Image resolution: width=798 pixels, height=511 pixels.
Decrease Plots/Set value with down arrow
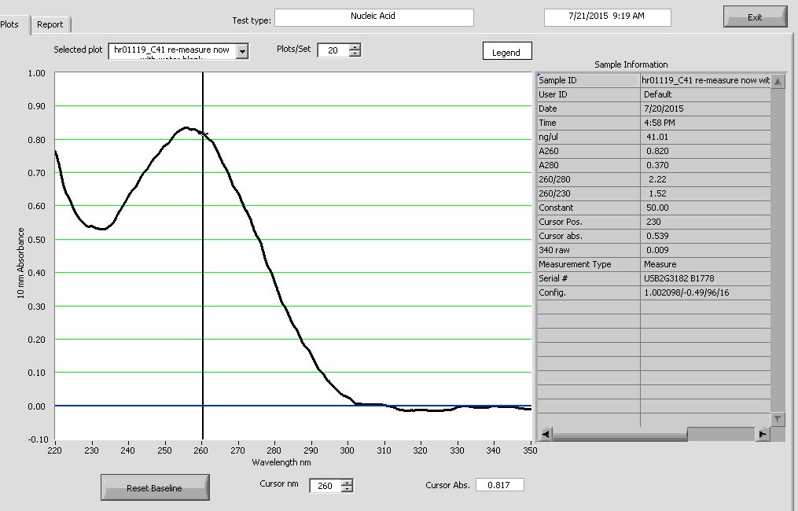[355, 53]
